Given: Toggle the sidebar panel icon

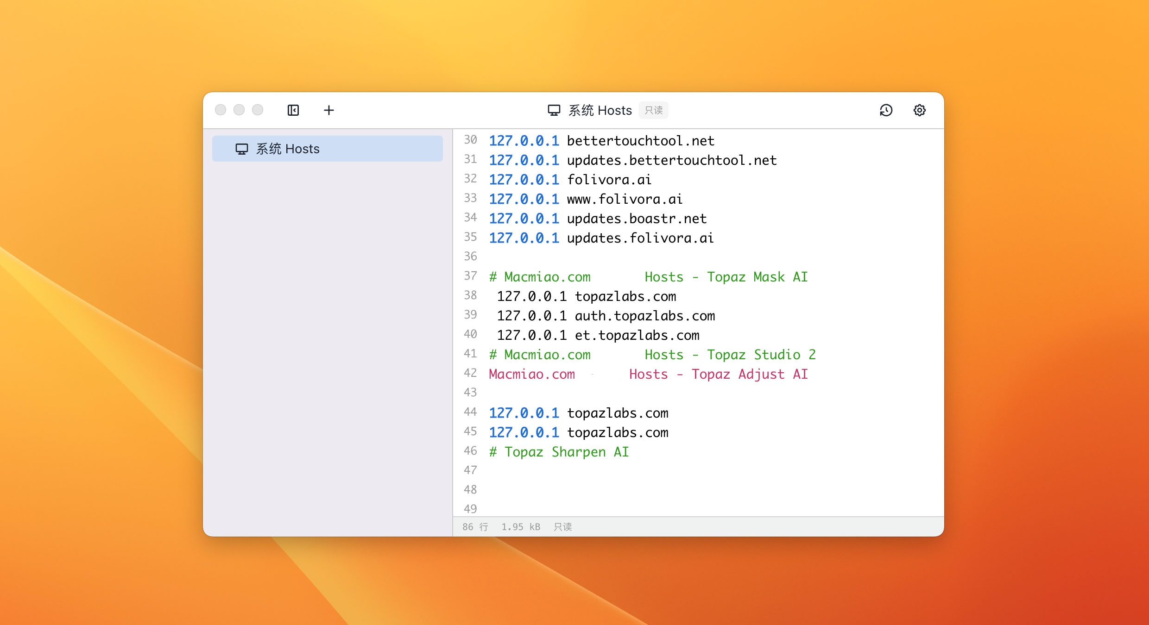Looking at the screenshot, I should [293, 110].
